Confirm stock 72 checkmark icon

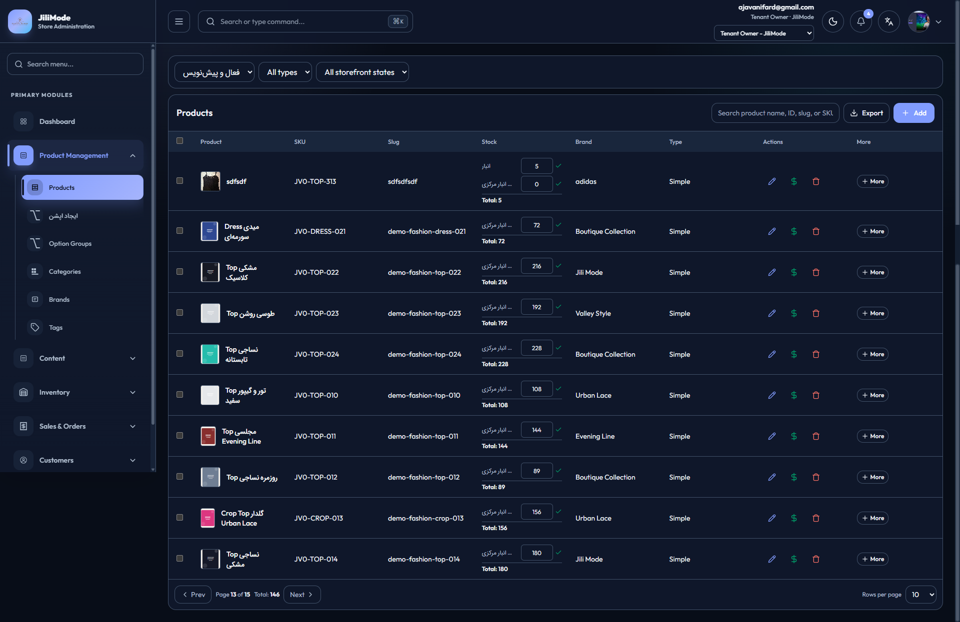tap(558, 225)
